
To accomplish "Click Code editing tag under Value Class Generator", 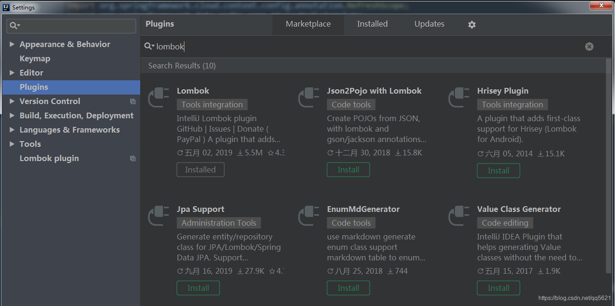I will click(505, 223).
